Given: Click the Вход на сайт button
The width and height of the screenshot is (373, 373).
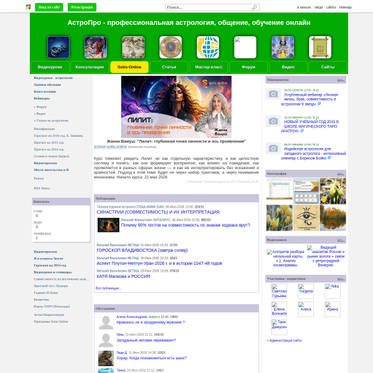Looking at the screenshot, I should coord(49,7).
